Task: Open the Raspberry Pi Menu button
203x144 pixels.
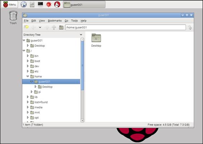Action: click(9, 5)
